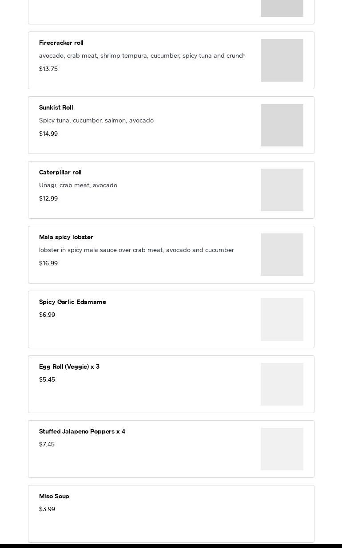This screenshot has height=548, width=342.
Task: Click the Firecracker roll image placeholder
Action: [x=282, y=60]
